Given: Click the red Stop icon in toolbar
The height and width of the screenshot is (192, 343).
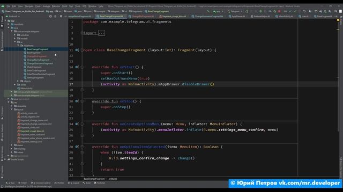Looking at the screenshot, I should [x=279, y=11].
